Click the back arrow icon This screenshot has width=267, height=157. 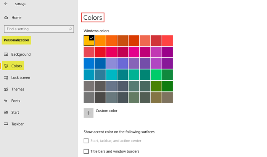click(x=6, y=5)
